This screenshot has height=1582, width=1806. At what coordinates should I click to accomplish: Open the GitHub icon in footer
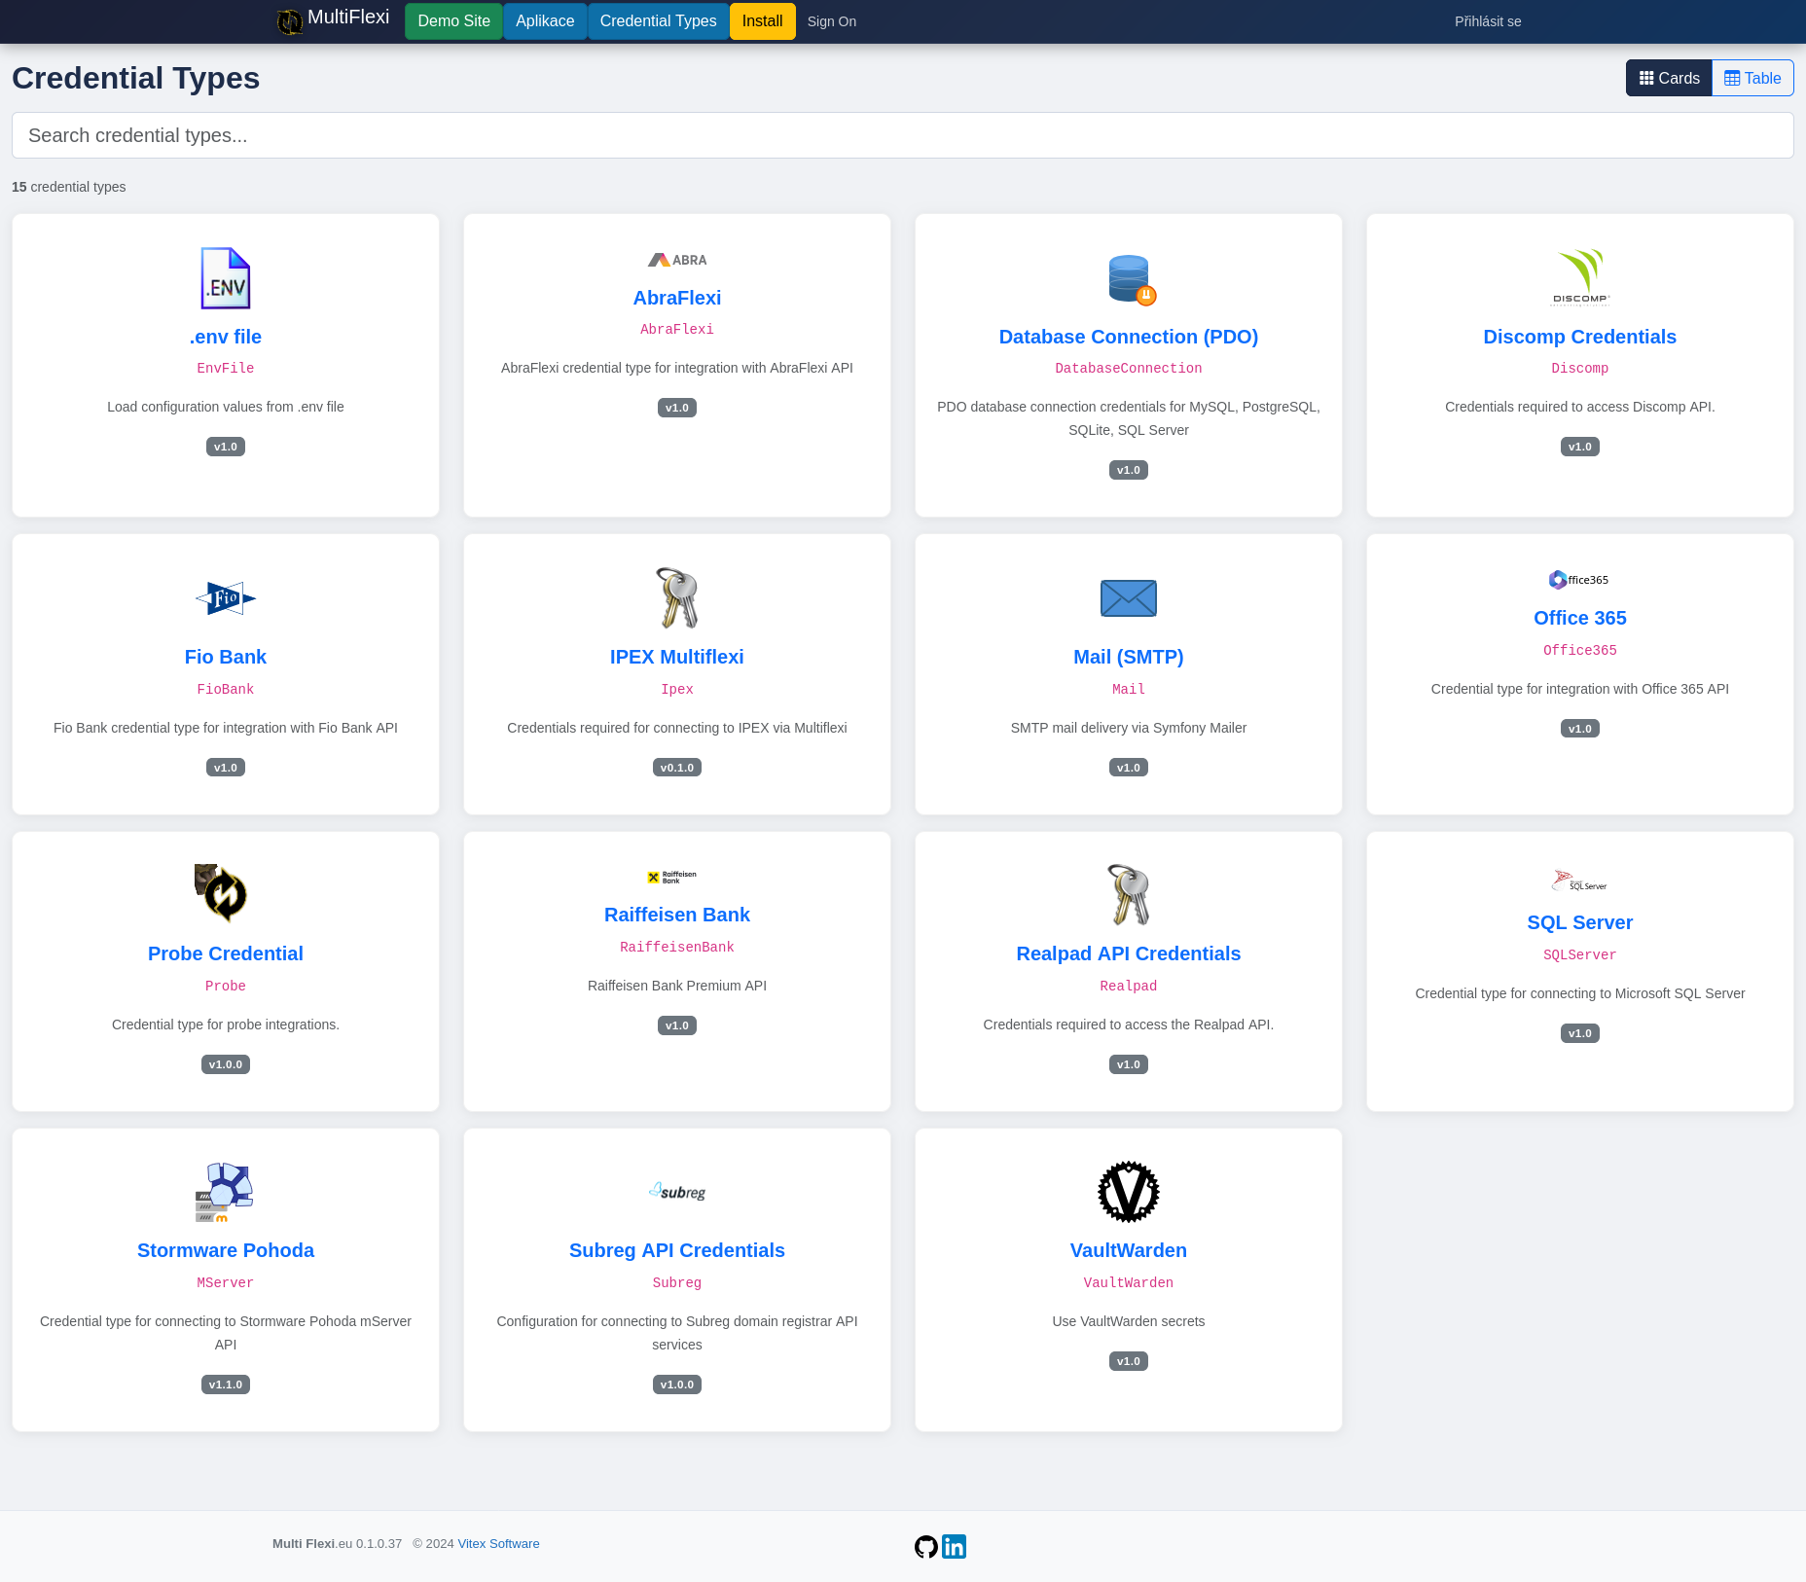tap(926, 1547)
